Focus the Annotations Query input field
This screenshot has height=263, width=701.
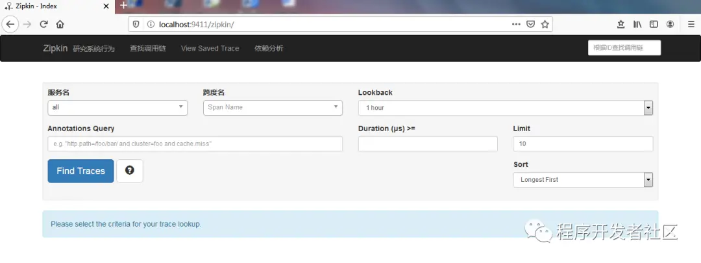tap(195, 144)
